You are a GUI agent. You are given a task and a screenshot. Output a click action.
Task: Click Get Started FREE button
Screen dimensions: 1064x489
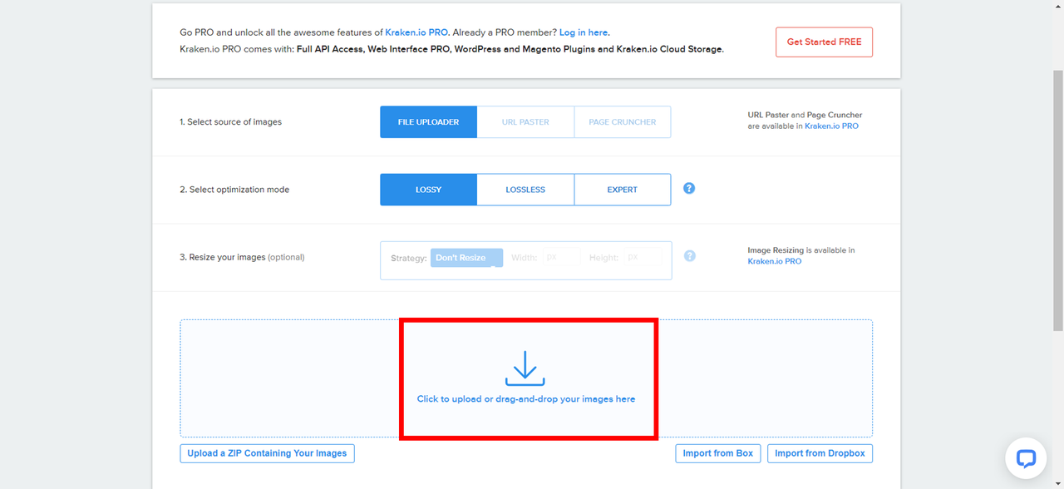point(824,42)
